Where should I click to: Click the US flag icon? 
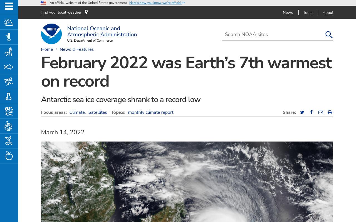43,3
